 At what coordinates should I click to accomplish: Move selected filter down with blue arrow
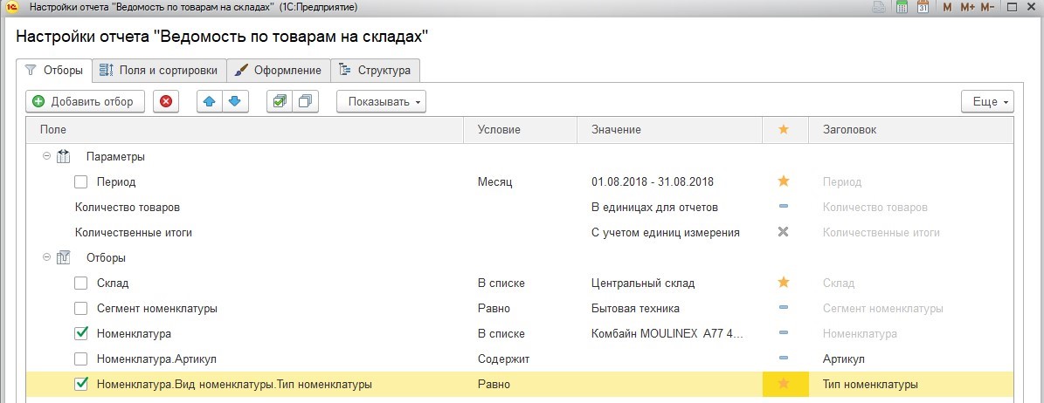234,102
